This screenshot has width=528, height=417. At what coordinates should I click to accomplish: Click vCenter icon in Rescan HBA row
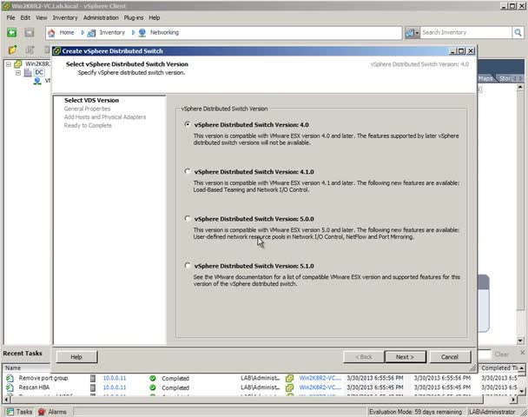[x=289, y=387]
